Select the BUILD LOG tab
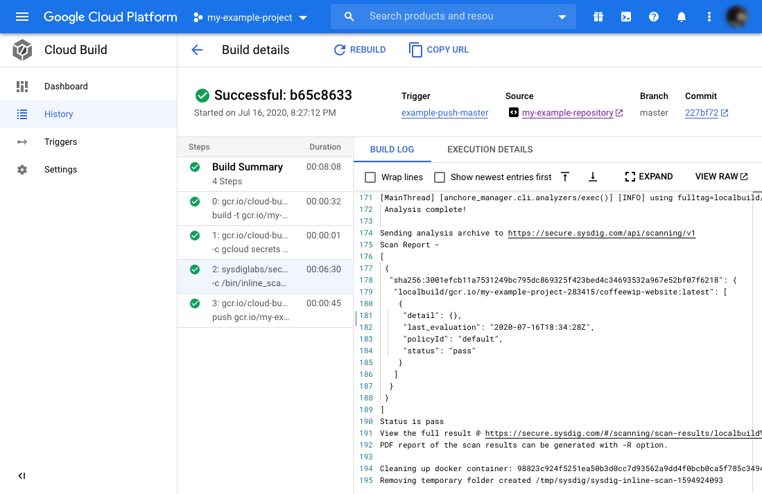This screenshot has width=762, height=494. 392,150
